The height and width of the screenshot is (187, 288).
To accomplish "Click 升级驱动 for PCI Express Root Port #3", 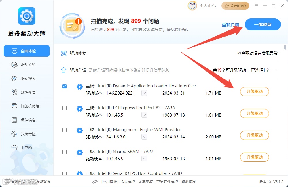I will (x=255, y=113).
